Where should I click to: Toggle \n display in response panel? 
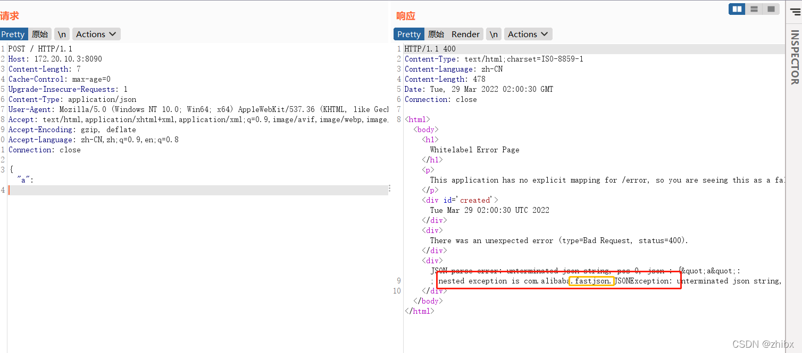click(494, 34)
